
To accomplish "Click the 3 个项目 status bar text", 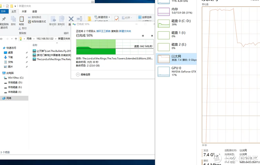I will (5, 152).
